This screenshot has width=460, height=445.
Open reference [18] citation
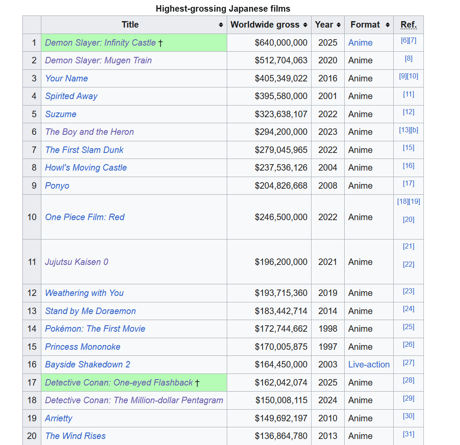[403, 201]
